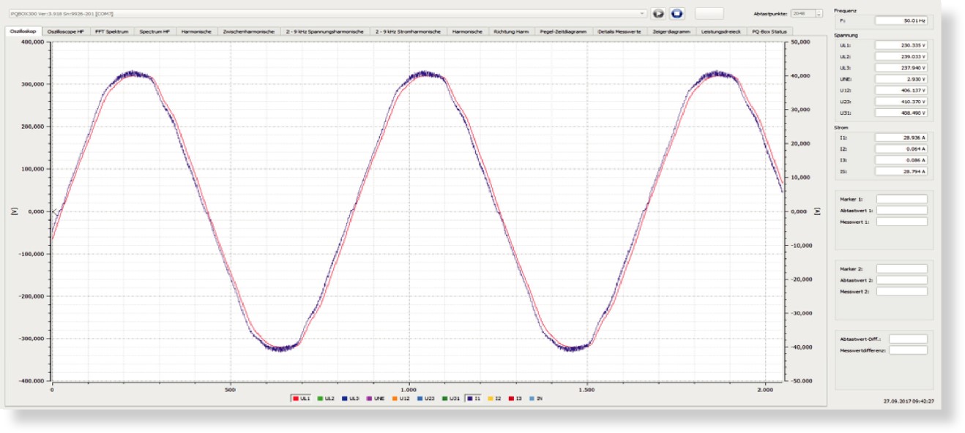The width and height of the screenshot is (965, 433).
Task: Select the U31 value 408.490 V
Action: tap(901, 113)
